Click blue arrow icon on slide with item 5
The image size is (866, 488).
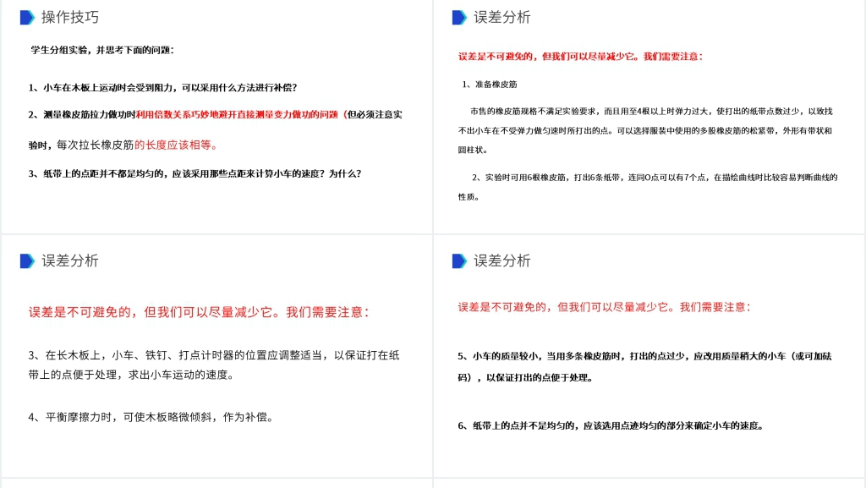pyautogui.click(x=459, y=261)
